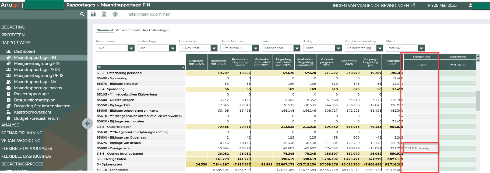Click the Maandrapportage balans scale icon
This screenshot has width=490, height=173.
[x=9, y=88]
